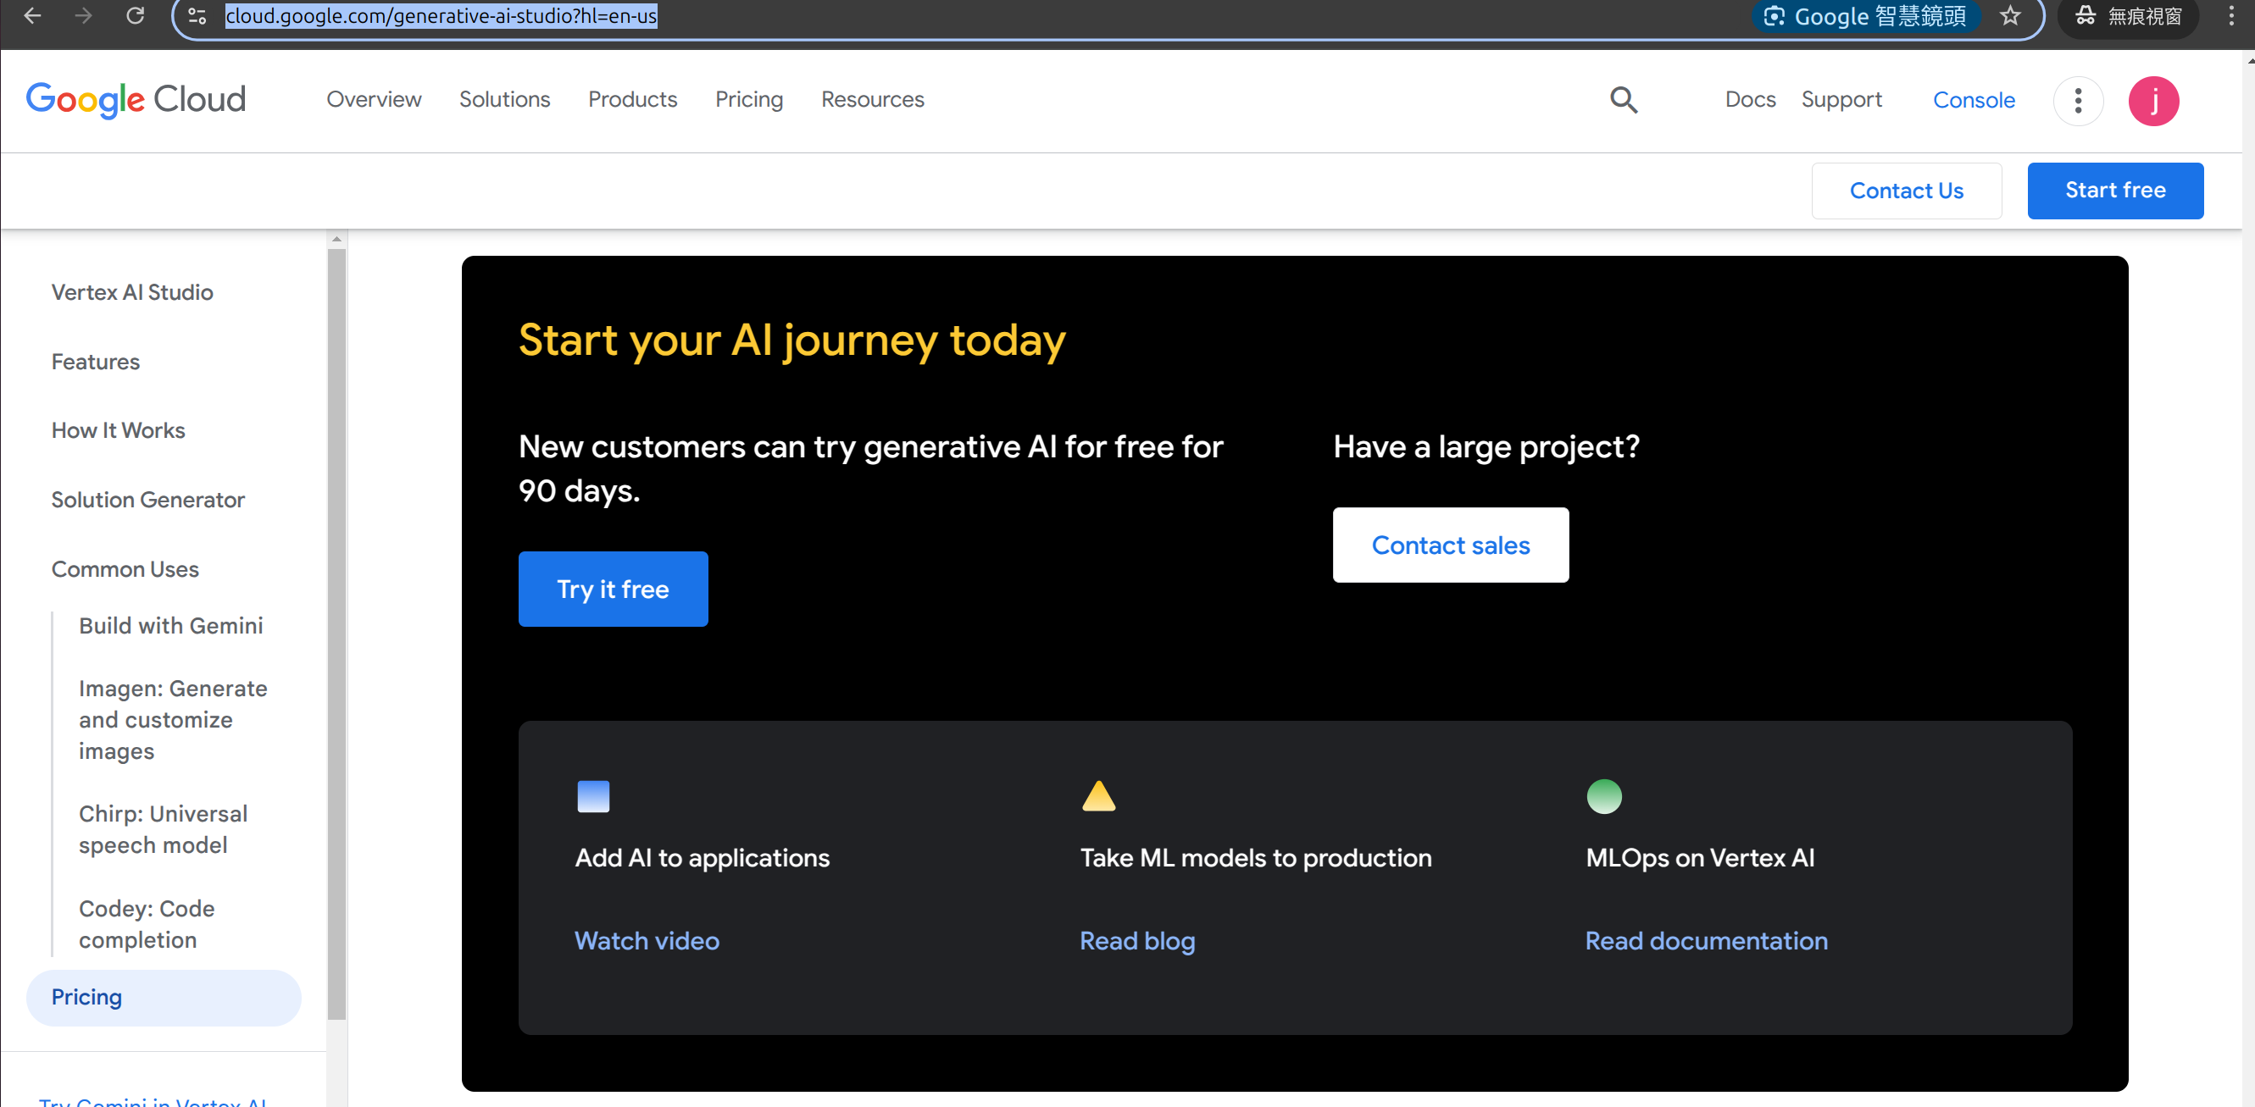Bookmark this page with star icon

click(2010, 16)
